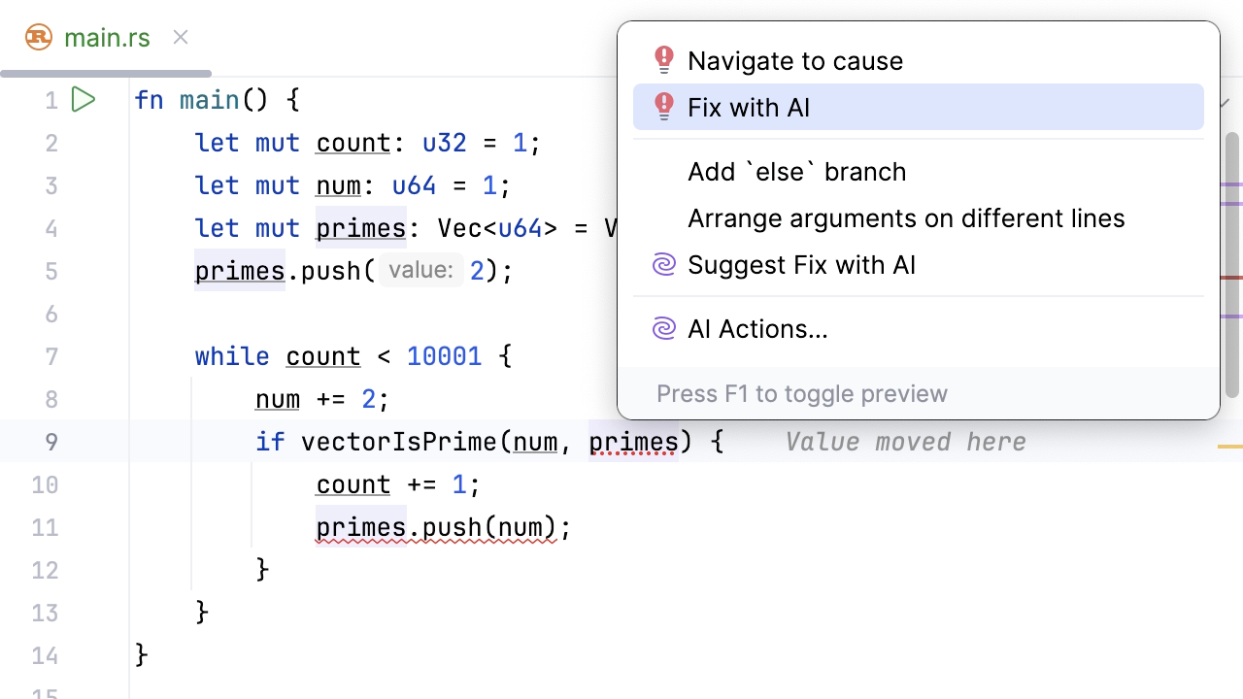This screenshot has width=1243, height=699.
Task: Open the "AI Actions..." submenu
Action: point(757,329)
